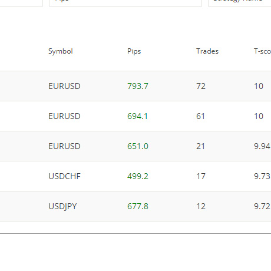Click the trades count 17

click(x=201, y=176)
